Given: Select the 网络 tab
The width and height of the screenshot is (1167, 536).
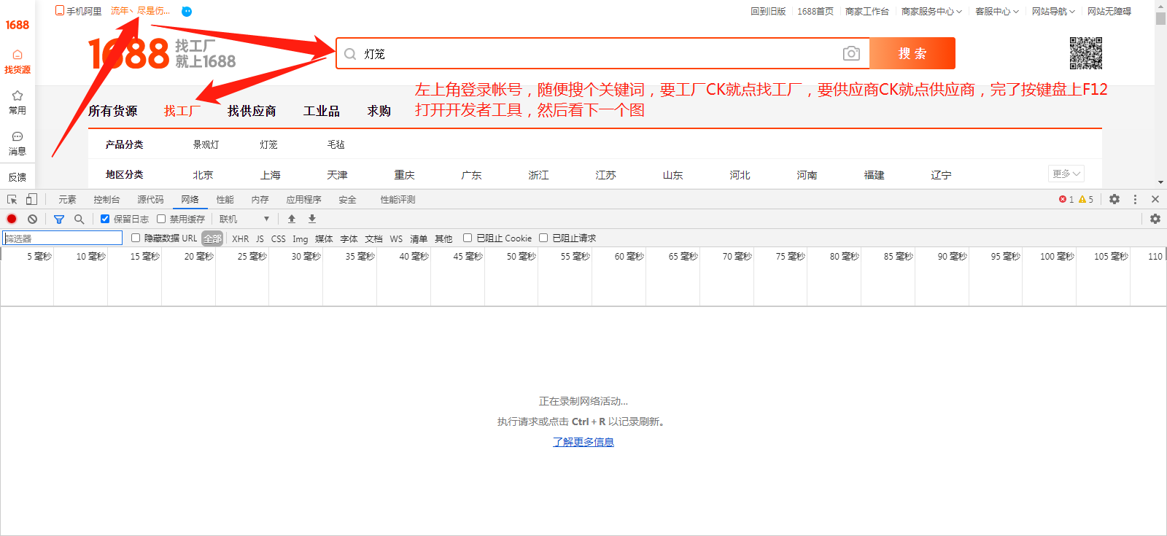Looking at the screenshot, I should [190, 199].
